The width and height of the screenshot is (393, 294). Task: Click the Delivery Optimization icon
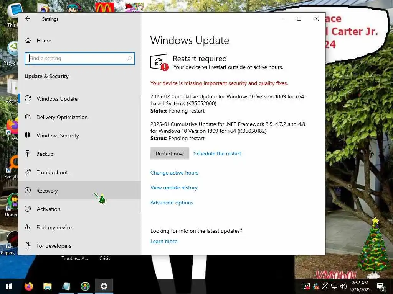28,117
